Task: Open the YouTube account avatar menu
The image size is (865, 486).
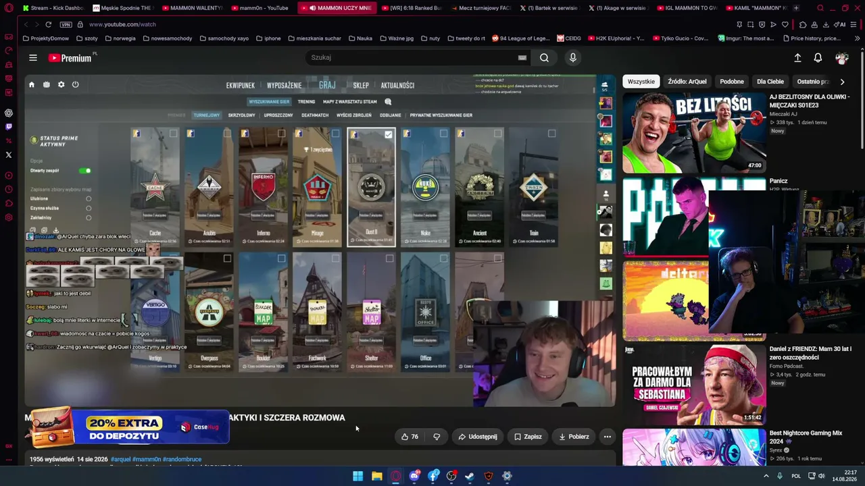Action: click(x=841, y=58)
